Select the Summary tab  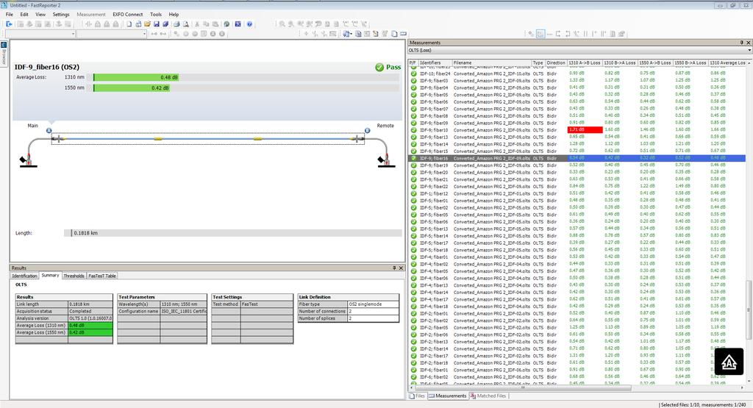[50, 276]
